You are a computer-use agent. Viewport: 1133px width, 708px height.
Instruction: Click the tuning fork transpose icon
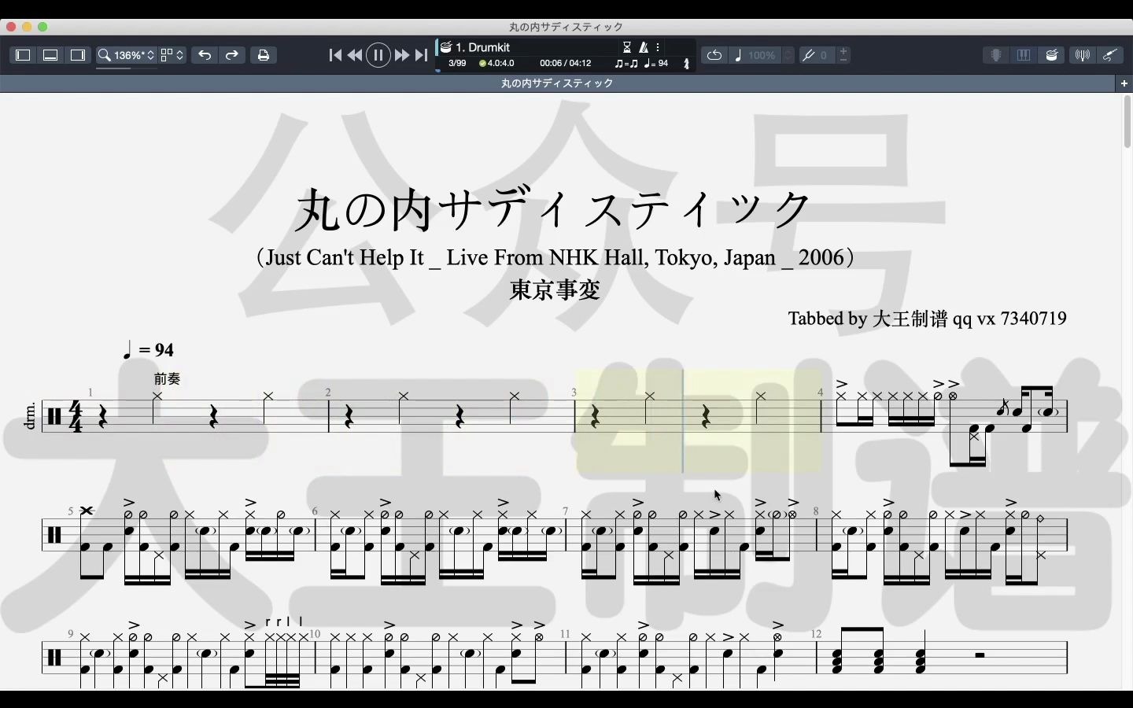pyautogui.click(x=808, y=55)
